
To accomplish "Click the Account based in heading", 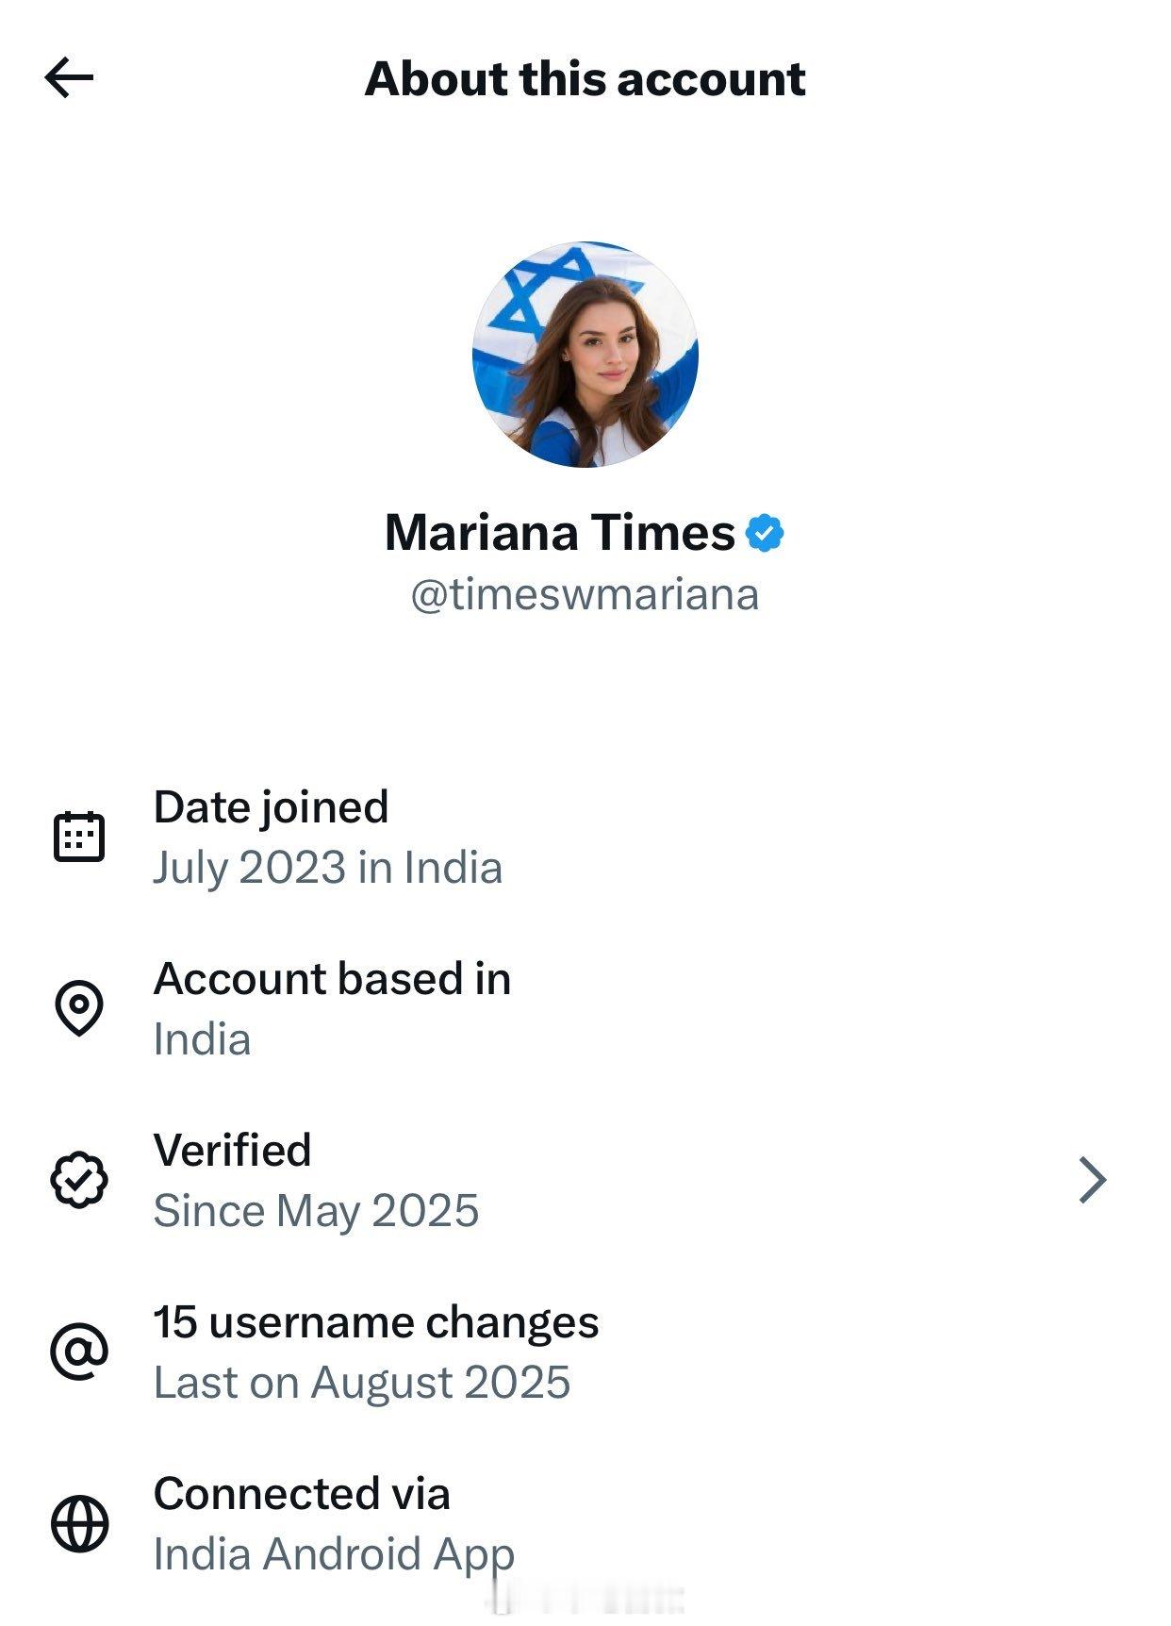I will click(x=332, y=978).
